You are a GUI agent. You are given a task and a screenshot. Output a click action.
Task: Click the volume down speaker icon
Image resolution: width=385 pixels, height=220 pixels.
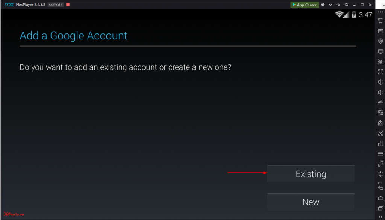(380, 92)
